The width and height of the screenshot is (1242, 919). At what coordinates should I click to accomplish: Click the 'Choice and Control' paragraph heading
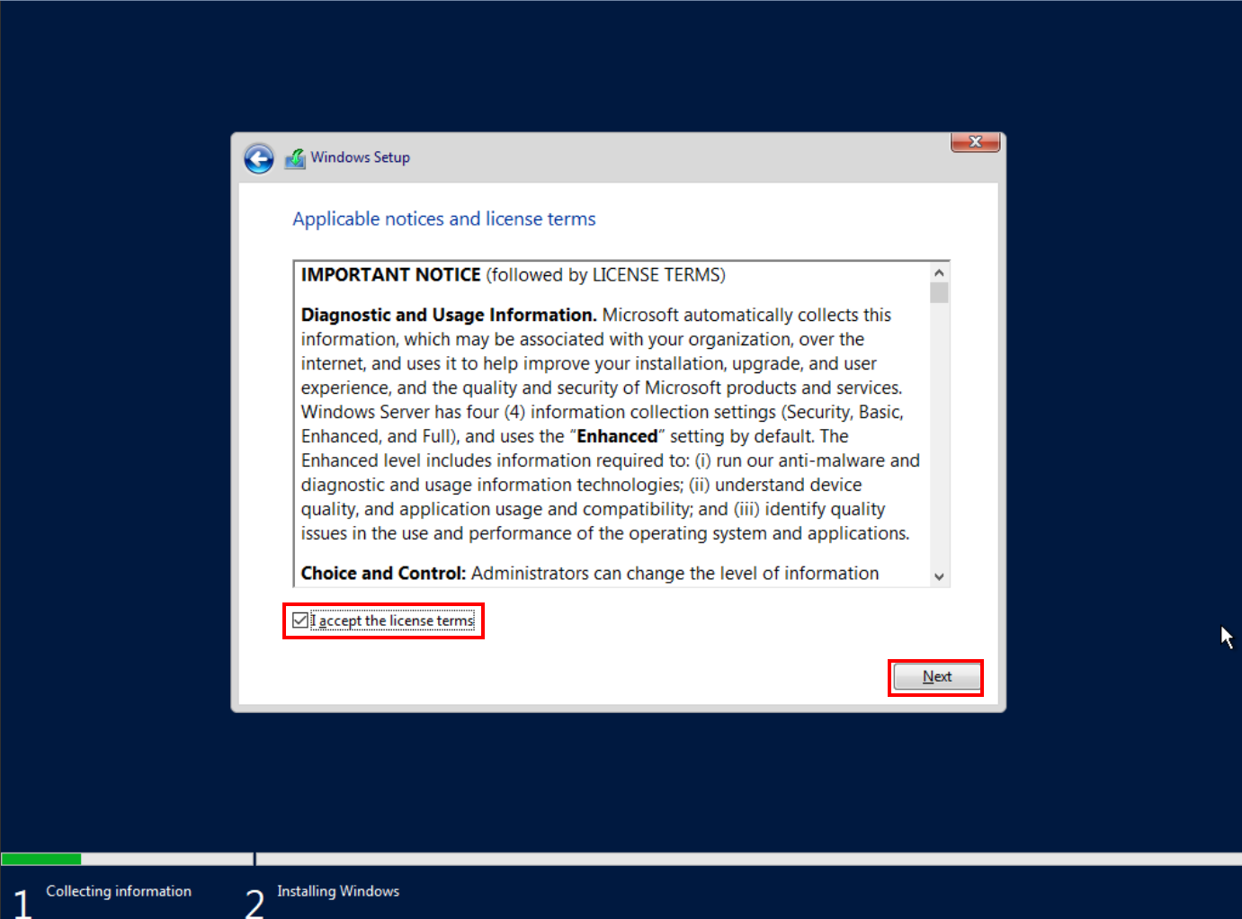[x=382, y=574]
